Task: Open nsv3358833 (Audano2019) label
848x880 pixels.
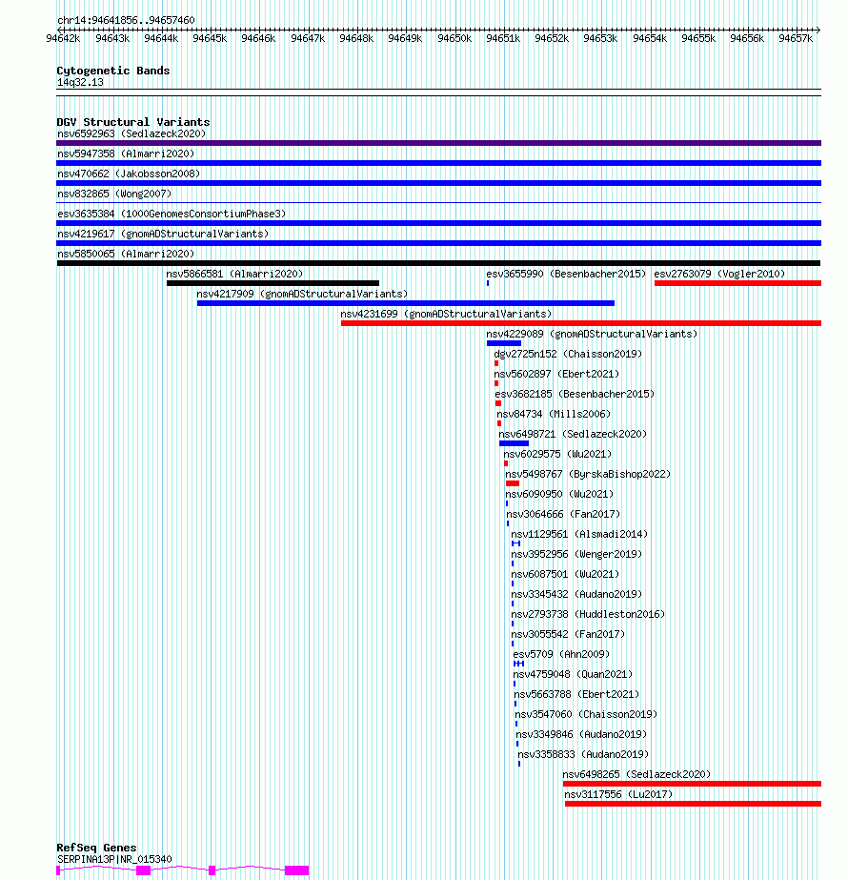Action: click(x=583, y=754)
